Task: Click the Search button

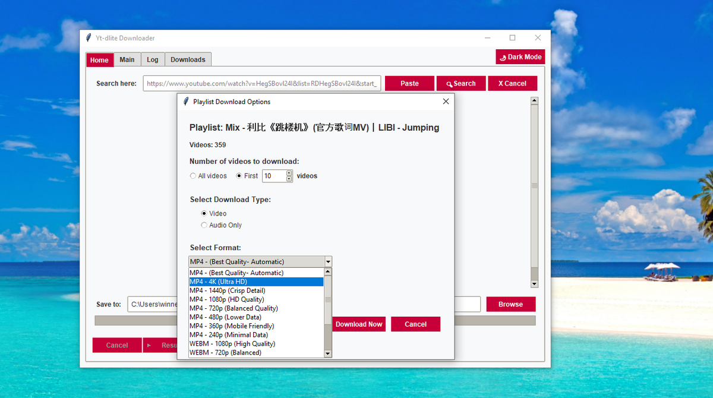Action: (461, 84)
